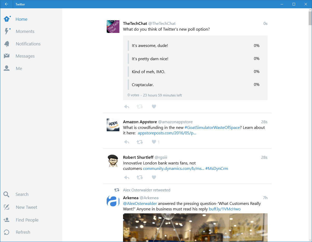Go back using the title bar arrow
This screenshot has height=242, width=312.
(6, 4)
